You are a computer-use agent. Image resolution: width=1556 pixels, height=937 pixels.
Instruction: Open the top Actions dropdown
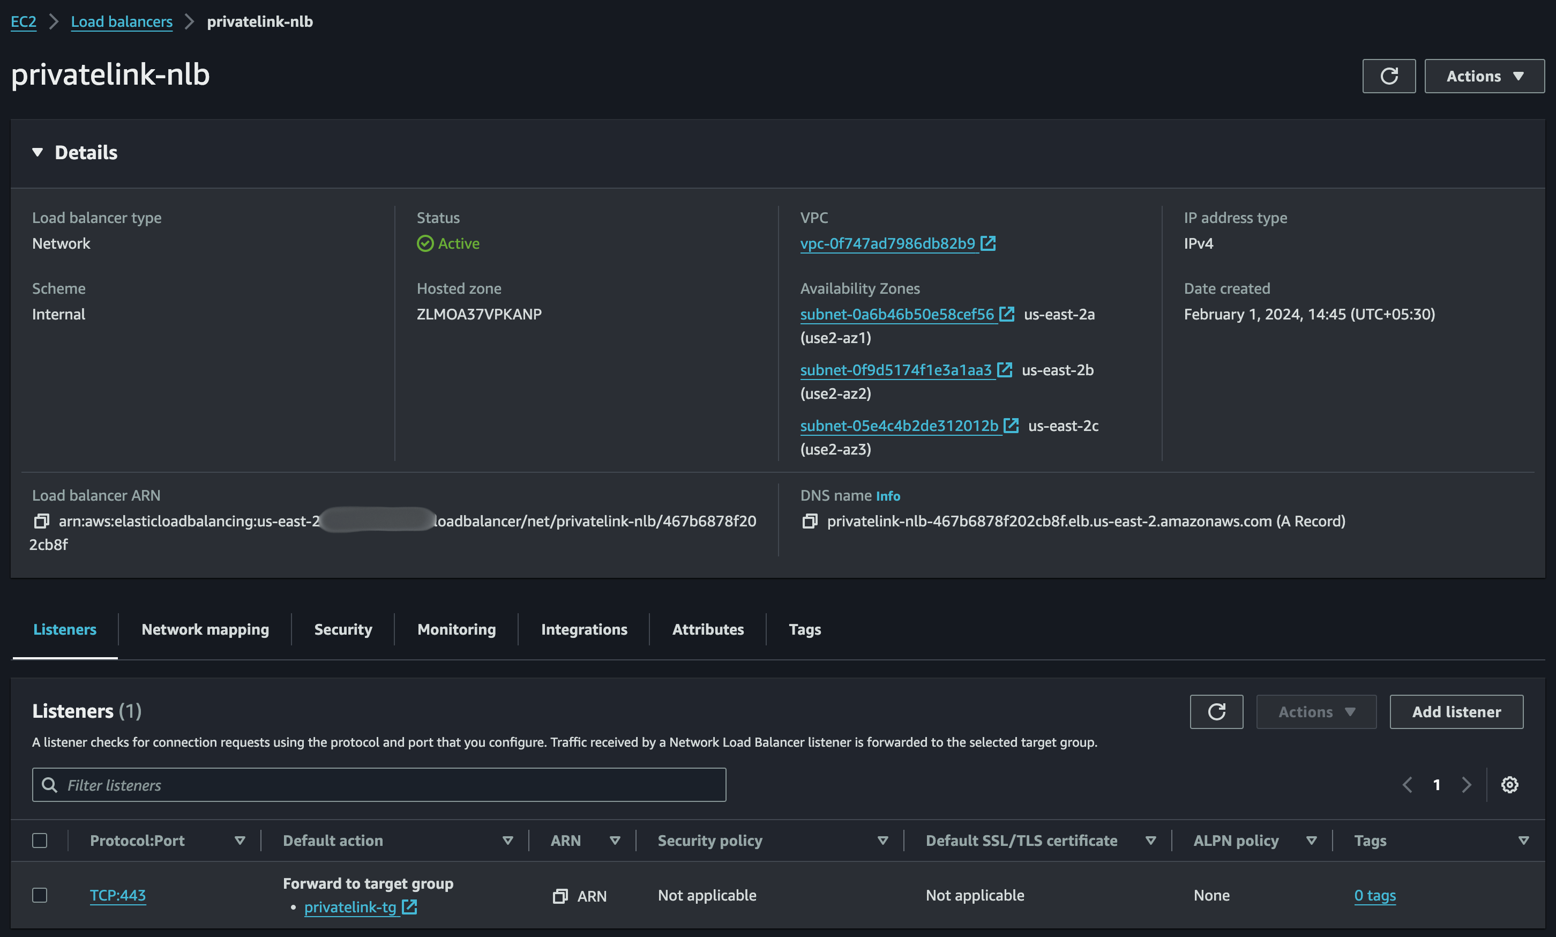pos(1484,77)
